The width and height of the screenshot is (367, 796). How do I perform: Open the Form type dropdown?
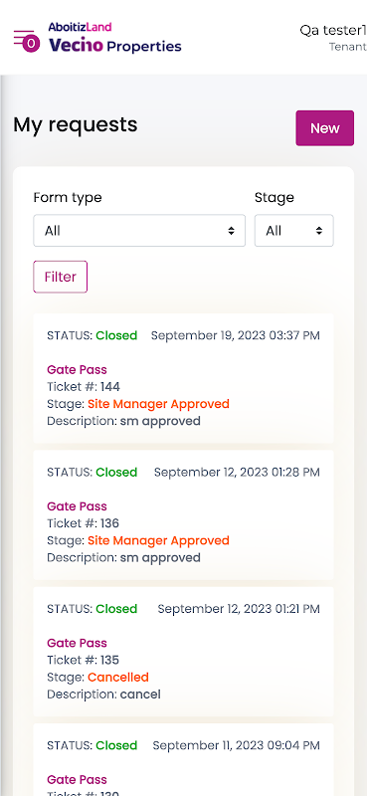click(x=139, y=231)
